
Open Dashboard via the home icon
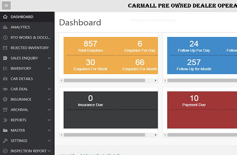click(5, 17)
